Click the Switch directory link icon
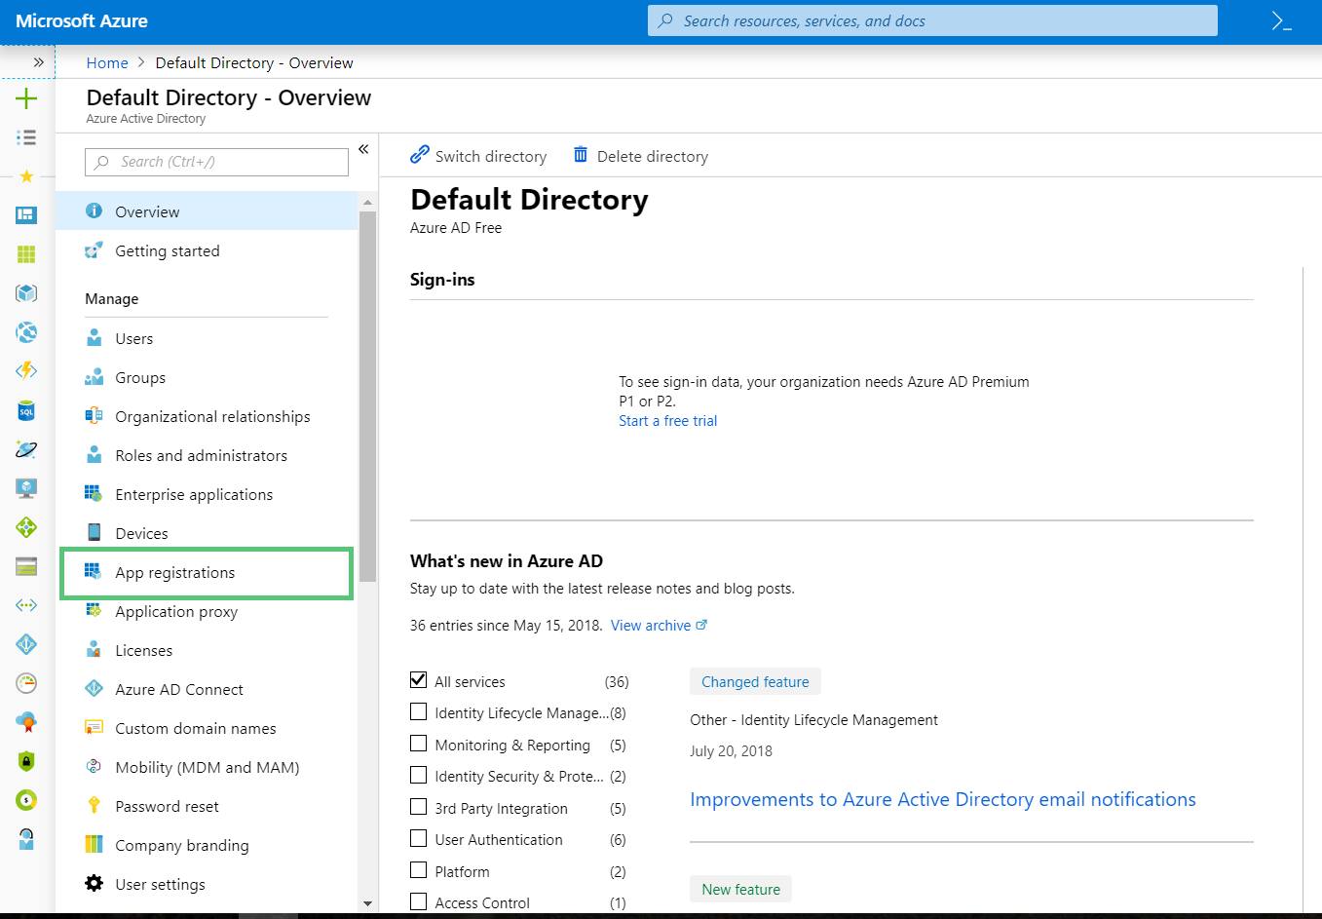The height and width of the screenshot is (919, 1322). pos(420,155)
